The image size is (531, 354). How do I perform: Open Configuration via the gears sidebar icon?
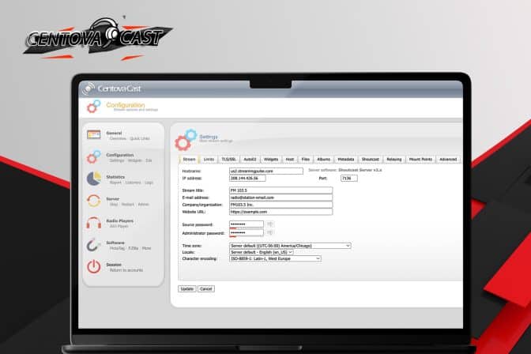click(x=94, y=157)
